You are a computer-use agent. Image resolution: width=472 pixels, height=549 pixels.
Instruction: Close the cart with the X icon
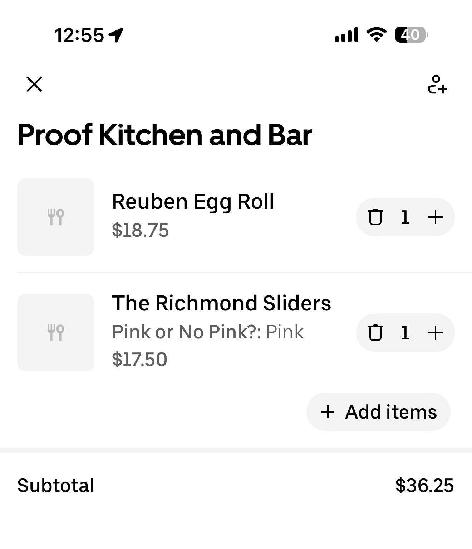[x=34, y=85]
